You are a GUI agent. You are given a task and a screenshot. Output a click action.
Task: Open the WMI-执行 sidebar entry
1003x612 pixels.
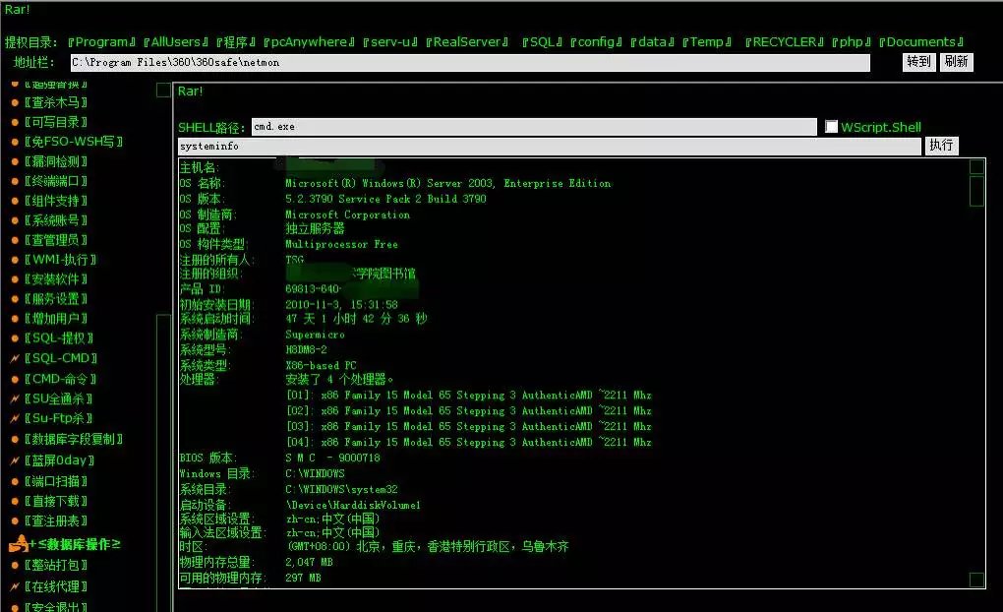60,260
